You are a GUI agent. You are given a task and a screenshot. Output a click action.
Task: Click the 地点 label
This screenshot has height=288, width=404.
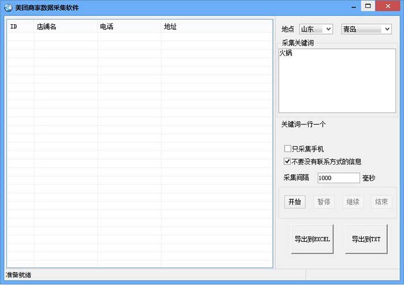288,29
